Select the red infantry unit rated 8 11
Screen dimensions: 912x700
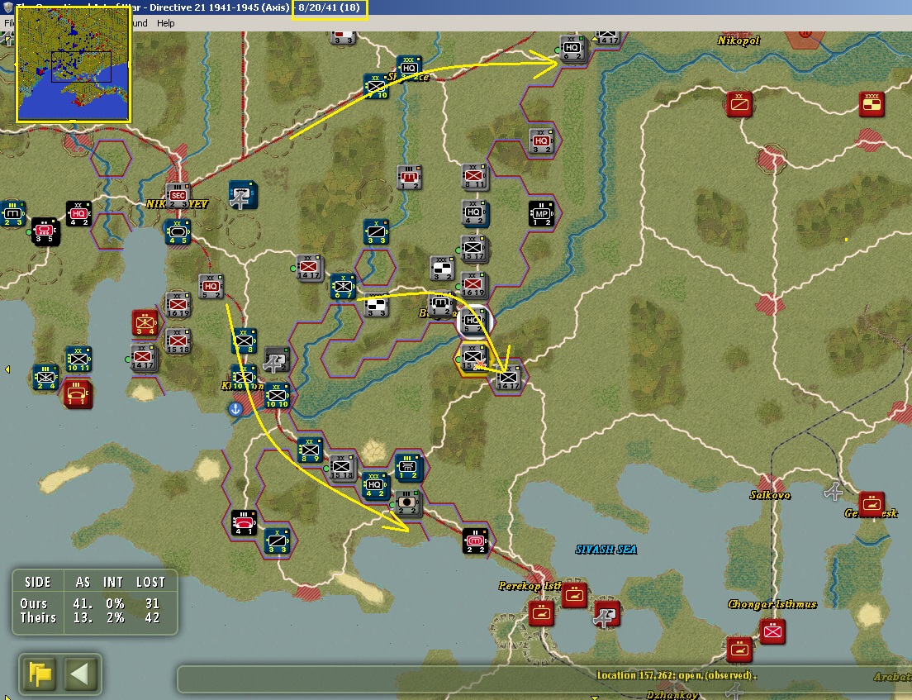point(474,176)
